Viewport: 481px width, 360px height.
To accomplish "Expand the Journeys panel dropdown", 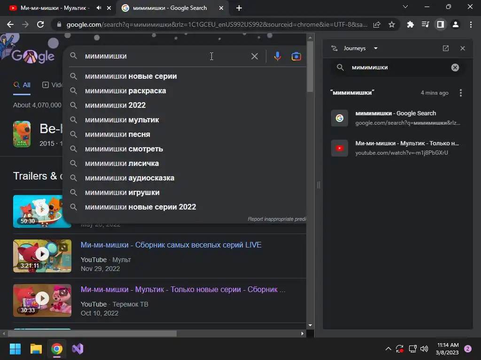I will pyautogui.click(x=375, y=48).
